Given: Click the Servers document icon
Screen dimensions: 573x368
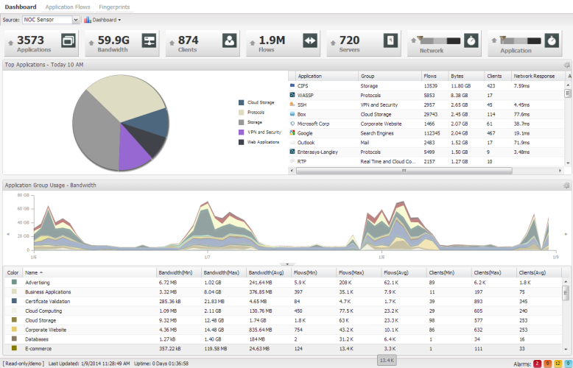Looking at the screenshot, I should (x=390, y=40).
